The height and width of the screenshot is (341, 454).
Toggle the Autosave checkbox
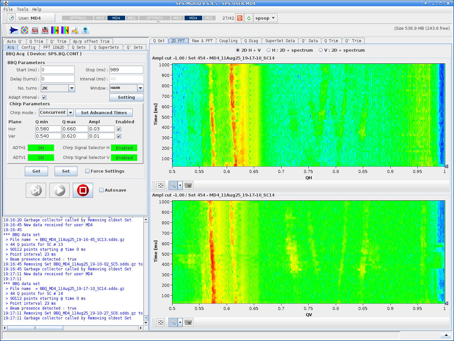pos(102,190)
